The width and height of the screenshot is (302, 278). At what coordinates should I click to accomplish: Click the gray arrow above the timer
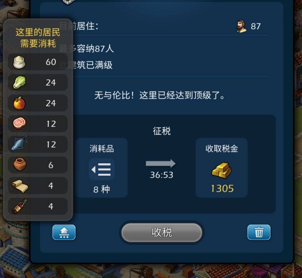point(161,163)
